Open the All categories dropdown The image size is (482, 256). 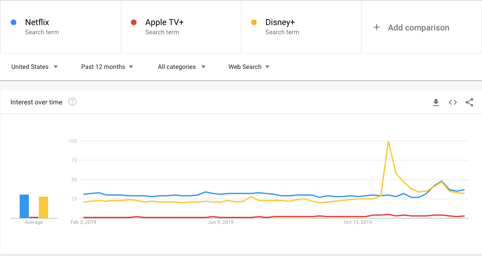tap(182, 67)
